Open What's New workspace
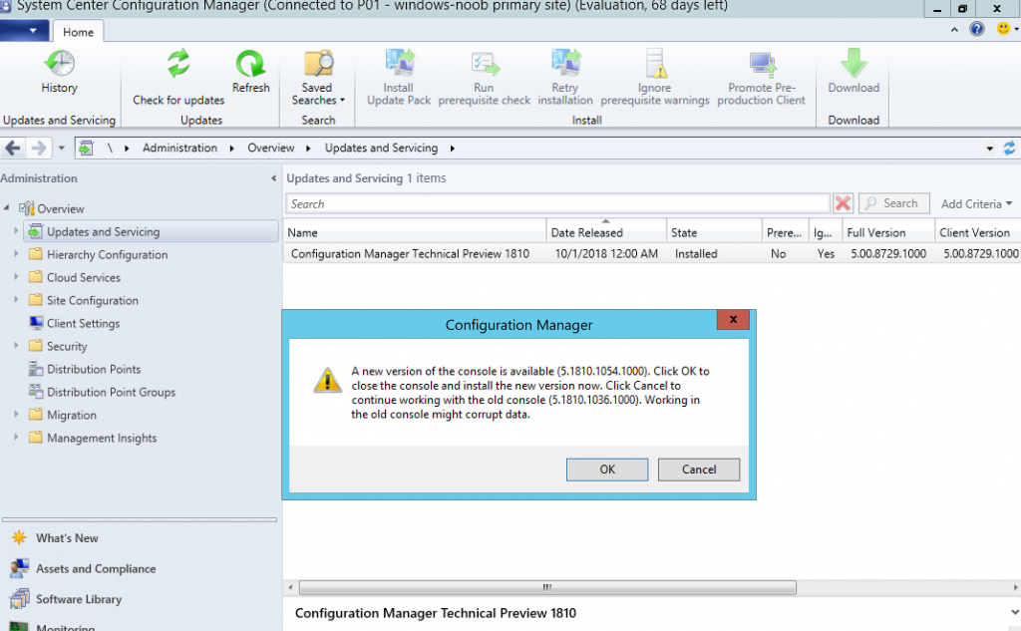 pyautogui.click(x=67, y=538)
